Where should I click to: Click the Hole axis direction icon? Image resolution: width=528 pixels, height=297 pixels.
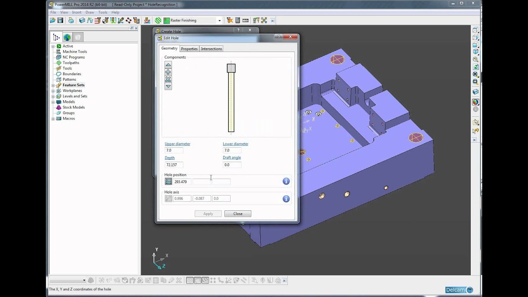[168, 198]
